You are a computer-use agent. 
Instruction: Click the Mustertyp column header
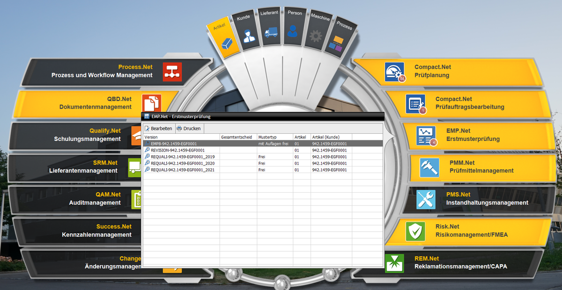click(274, 137)
